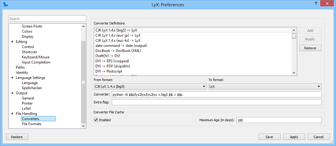
Task: Select CJK LyX 1.4.x (euc-jp) -> LyX converter
Action: point(193,35)
